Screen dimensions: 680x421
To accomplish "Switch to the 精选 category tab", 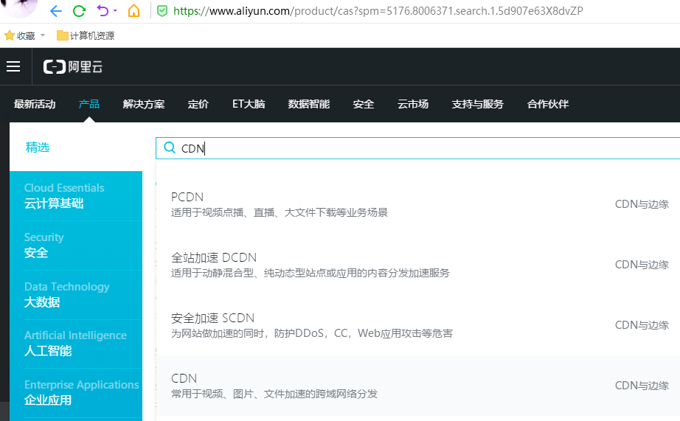I will 38,147.
